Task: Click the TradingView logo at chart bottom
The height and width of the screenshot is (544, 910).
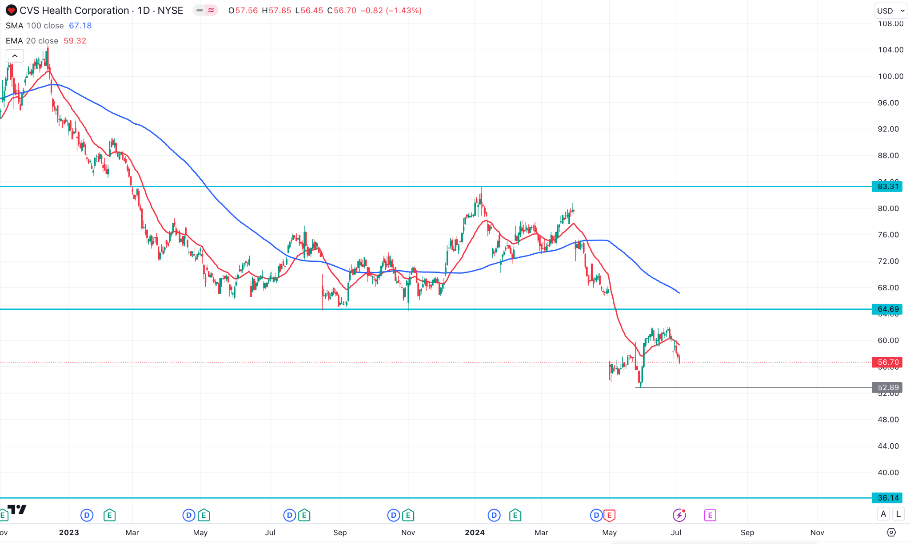Action: tap(17, 510)
